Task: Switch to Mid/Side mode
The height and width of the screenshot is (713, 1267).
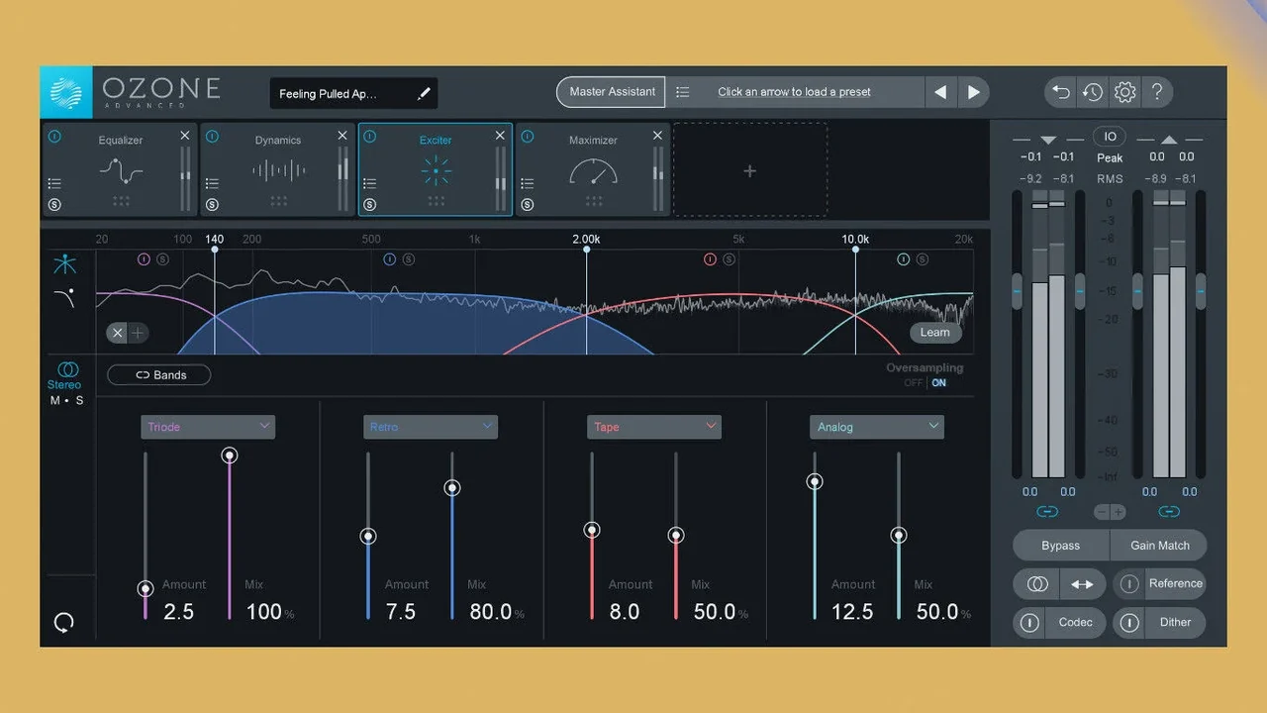Action: 67,401
